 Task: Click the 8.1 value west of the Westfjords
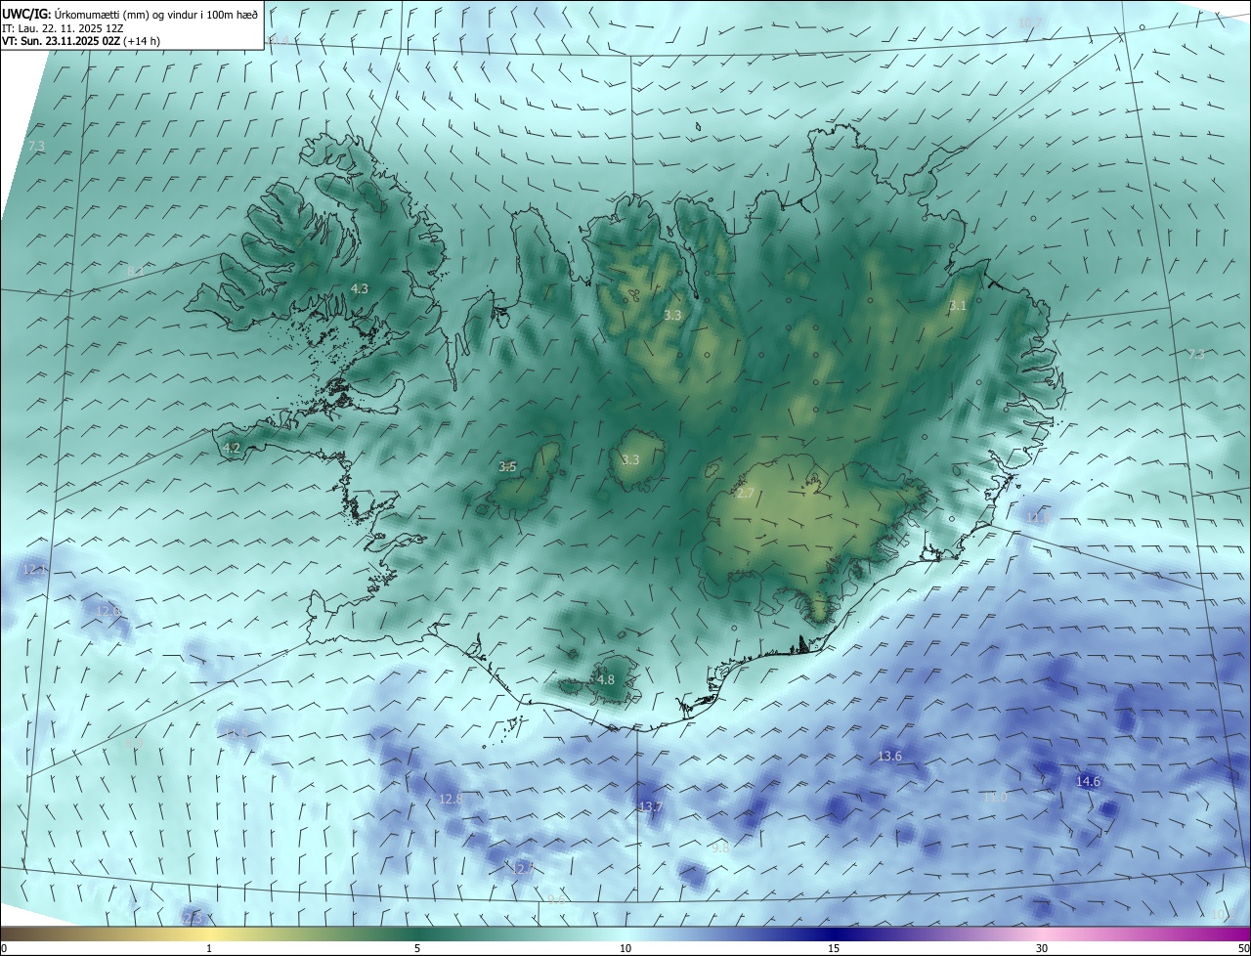pyautogui.click(x=136, y=270)
